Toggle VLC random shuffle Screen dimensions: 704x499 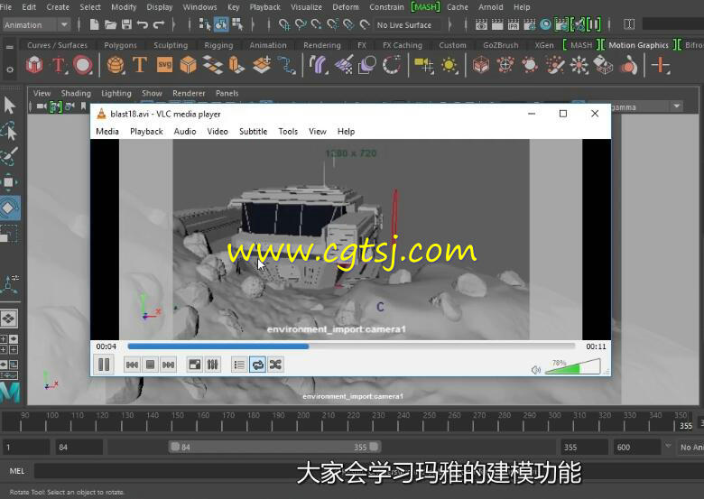pyautogui.click(x=275, y=365)
